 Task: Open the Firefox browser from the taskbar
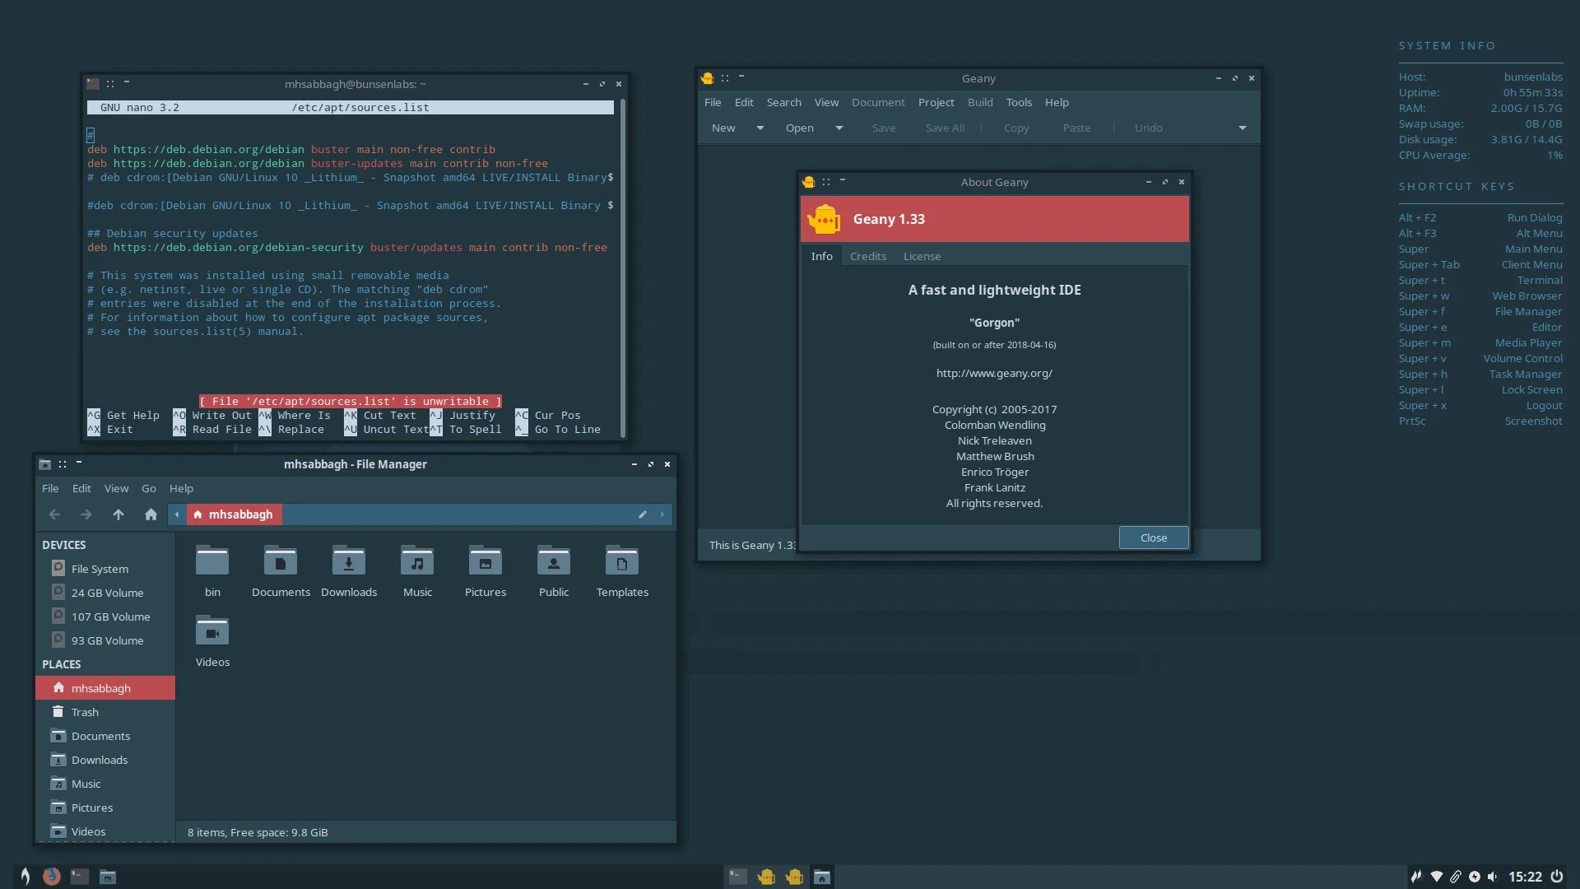(x=52, y=877)
